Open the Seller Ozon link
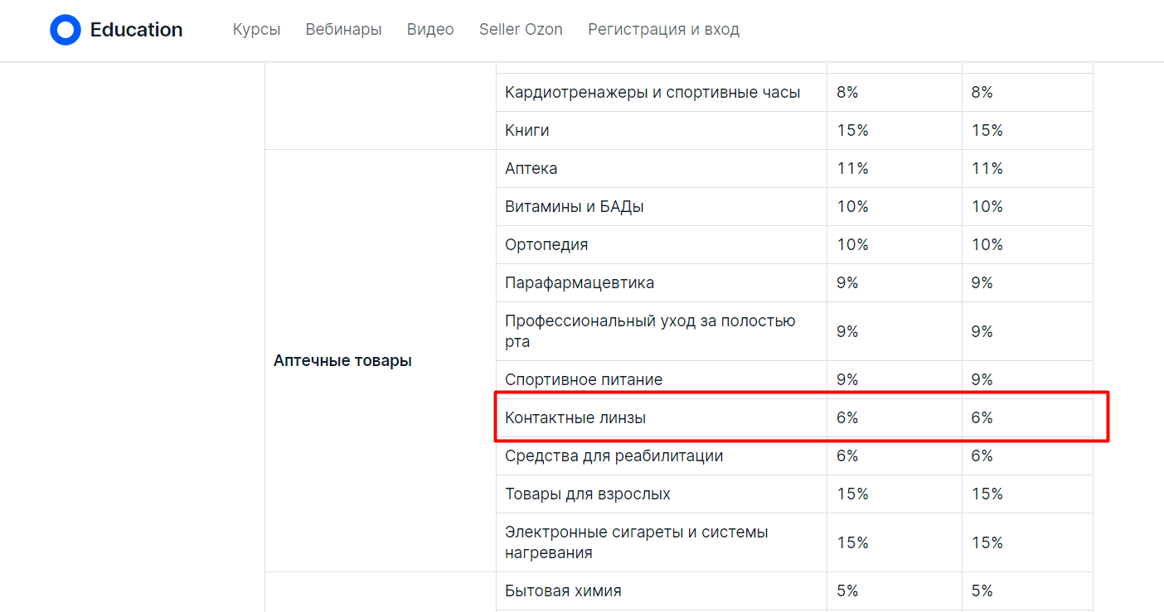 coord(521,30)
